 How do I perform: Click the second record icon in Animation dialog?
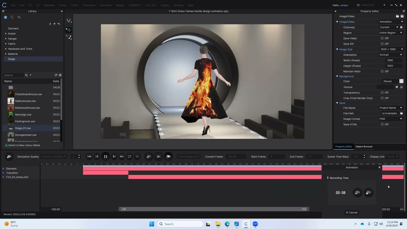368,192
